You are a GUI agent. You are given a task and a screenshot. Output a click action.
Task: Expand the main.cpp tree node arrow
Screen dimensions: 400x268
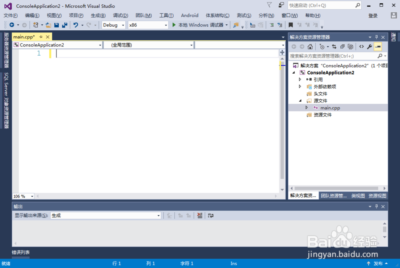pos(307,108)
